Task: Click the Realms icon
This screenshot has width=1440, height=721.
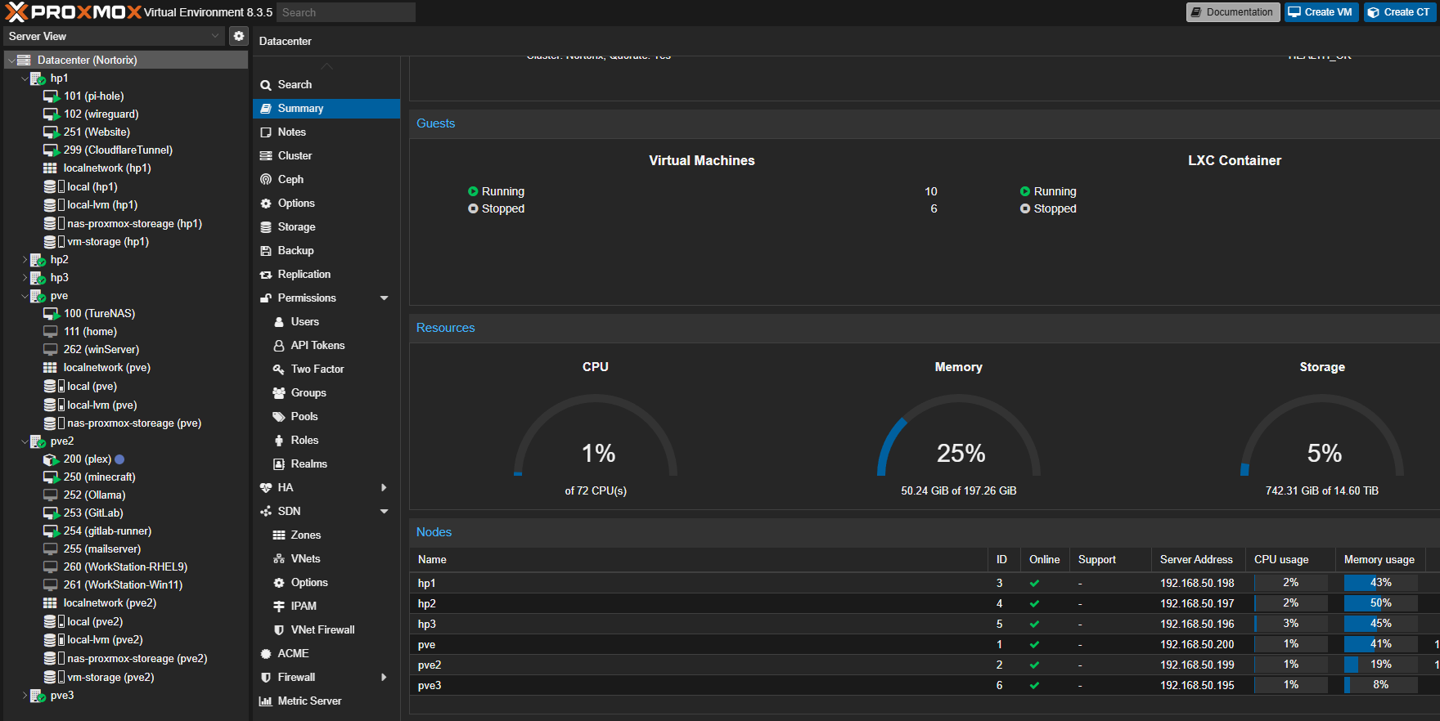Action: pos(279,464)
